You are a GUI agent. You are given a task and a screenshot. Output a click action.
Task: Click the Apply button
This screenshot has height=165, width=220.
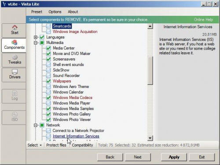(174, 157)
